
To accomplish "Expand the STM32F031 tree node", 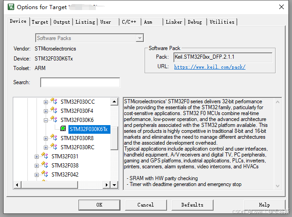I will pyautogui.click(x=36, y=156).
